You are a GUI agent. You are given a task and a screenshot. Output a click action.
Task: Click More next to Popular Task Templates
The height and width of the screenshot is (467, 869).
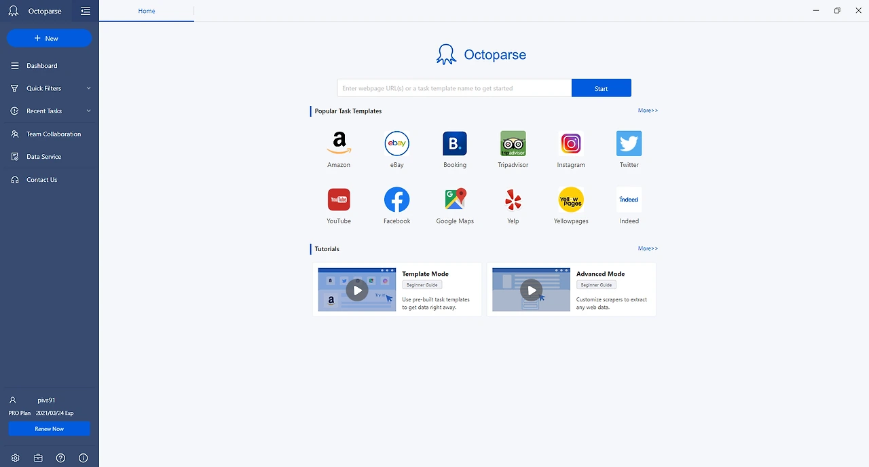648,110
